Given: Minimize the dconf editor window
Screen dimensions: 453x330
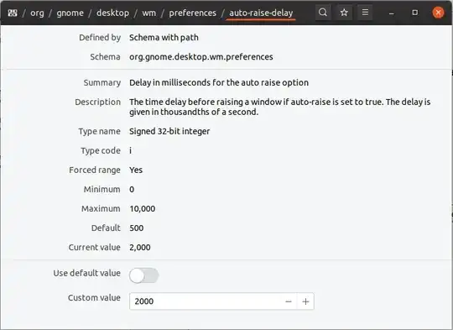Looking at the screenshot, I should [392, 13].
